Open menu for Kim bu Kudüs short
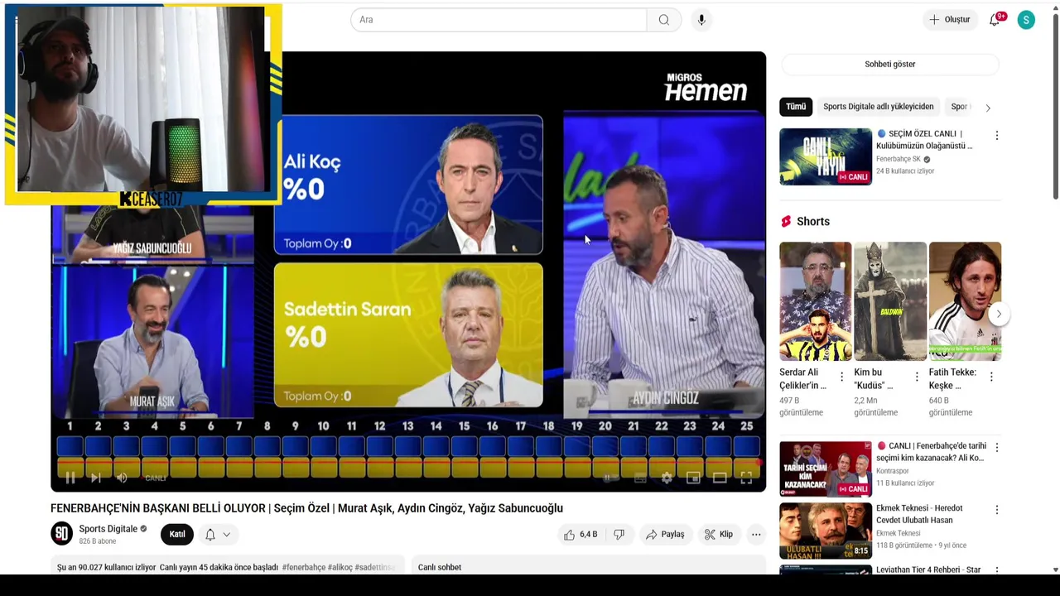This screenshot has height=596, width=1060. point(917,377)
